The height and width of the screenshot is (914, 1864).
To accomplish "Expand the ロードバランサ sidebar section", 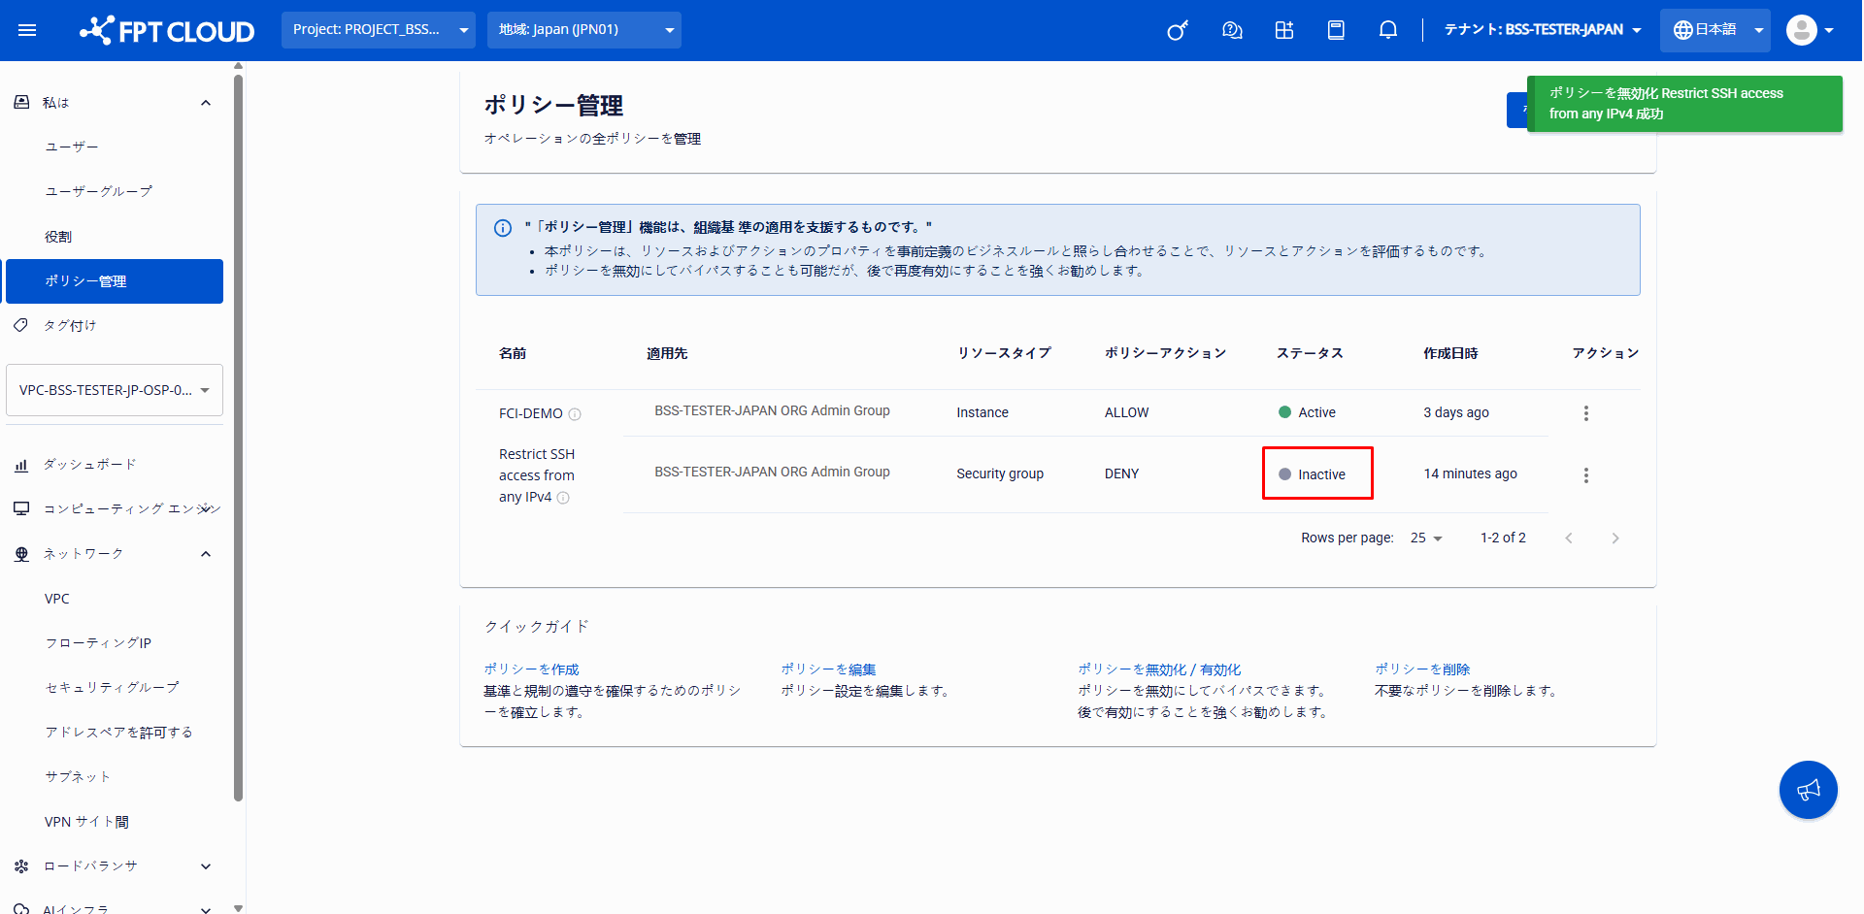I will pos(206,866).
